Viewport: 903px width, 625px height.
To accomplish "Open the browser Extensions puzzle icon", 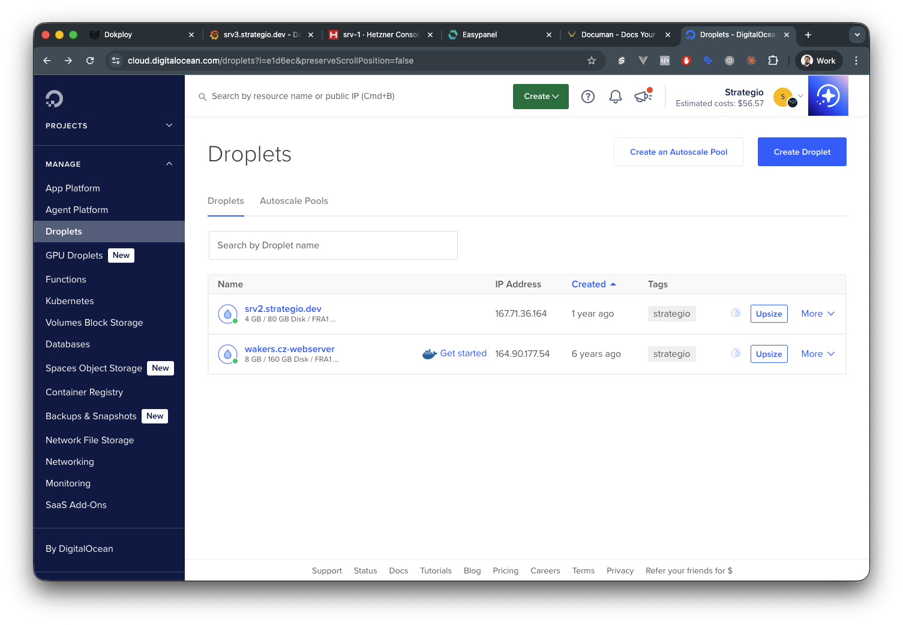I will click(x=773, y=61).
